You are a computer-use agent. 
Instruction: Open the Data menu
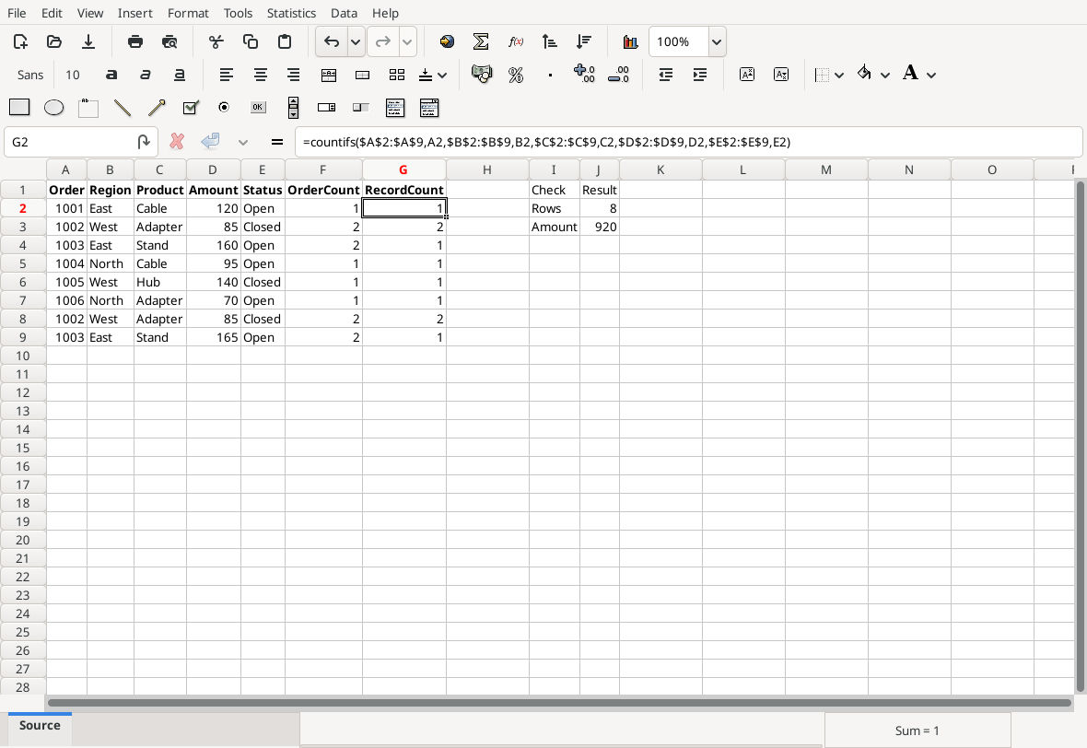click(344, 13)
